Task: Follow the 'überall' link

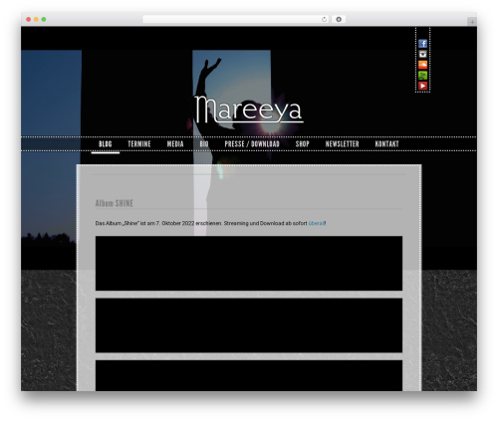Action: coord(317,223)
